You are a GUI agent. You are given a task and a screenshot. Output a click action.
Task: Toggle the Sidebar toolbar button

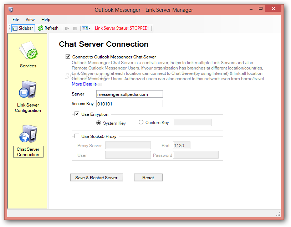pyautogui.click(x=23, y=28)
